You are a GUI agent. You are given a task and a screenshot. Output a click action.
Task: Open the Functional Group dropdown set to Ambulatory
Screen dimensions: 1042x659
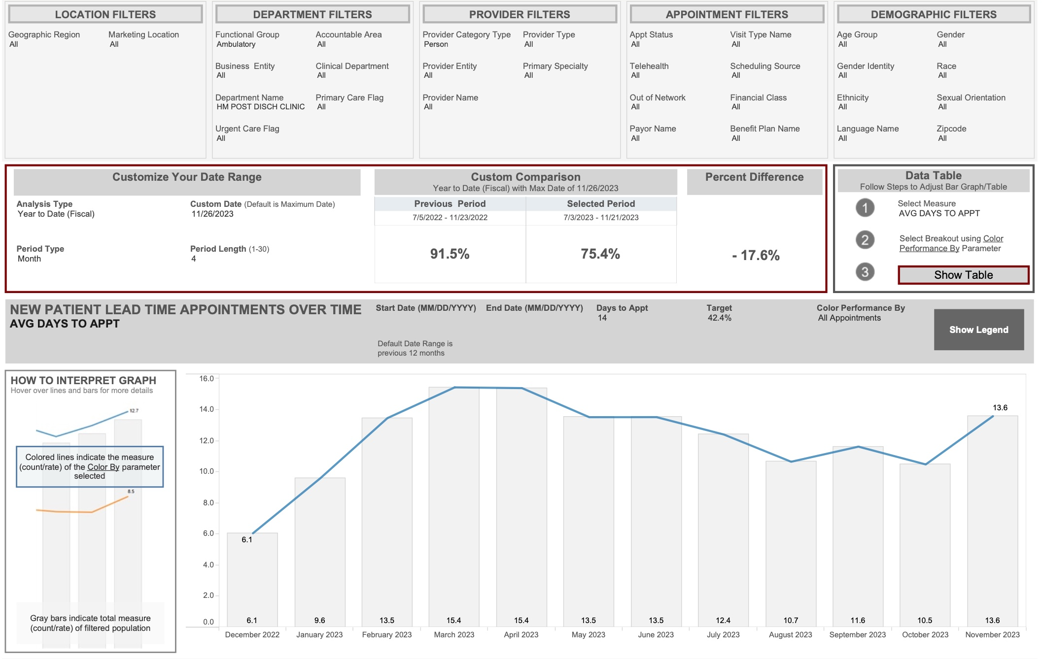pyautogui.click(x=236, y=44)
